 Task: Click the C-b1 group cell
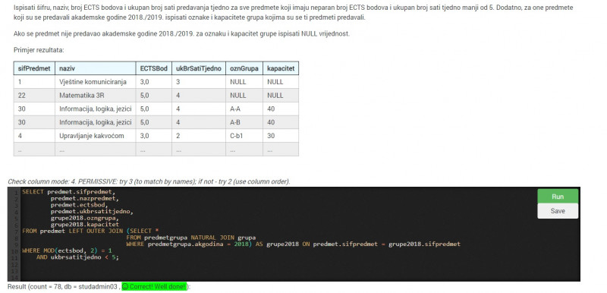[x=244, y=135]
